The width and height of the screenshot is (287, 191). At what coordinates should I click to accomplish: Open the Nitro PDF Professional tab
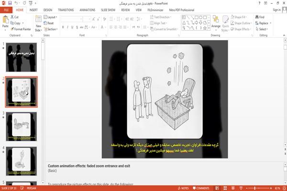pos(181,10)
